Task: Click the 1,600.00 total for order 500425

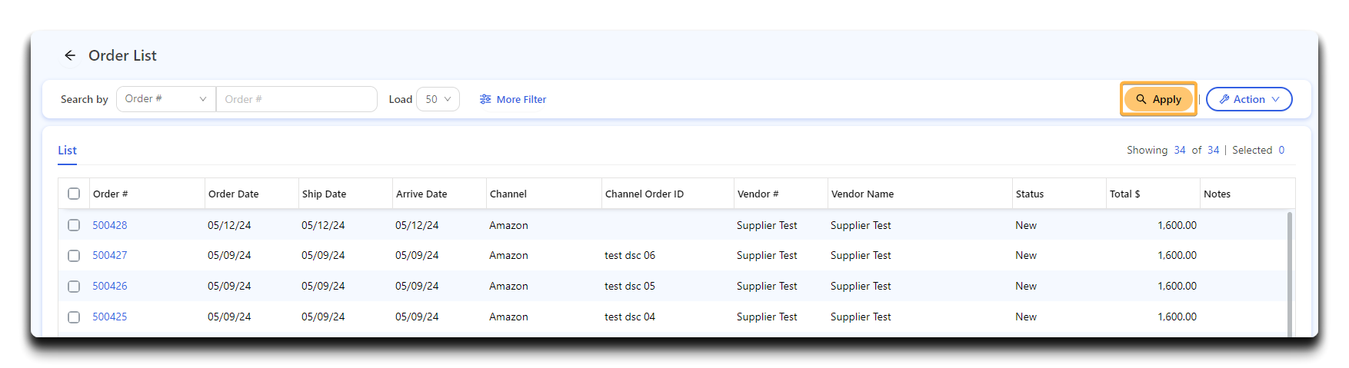Action: pyautogui.click(x=1177, y=317)
